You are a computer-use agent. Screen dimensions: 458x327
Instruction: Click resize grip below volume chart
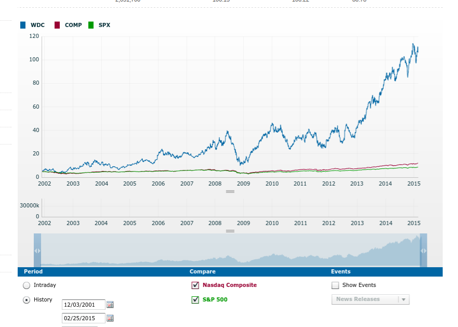pyautogui.click(x=230, y=230)
